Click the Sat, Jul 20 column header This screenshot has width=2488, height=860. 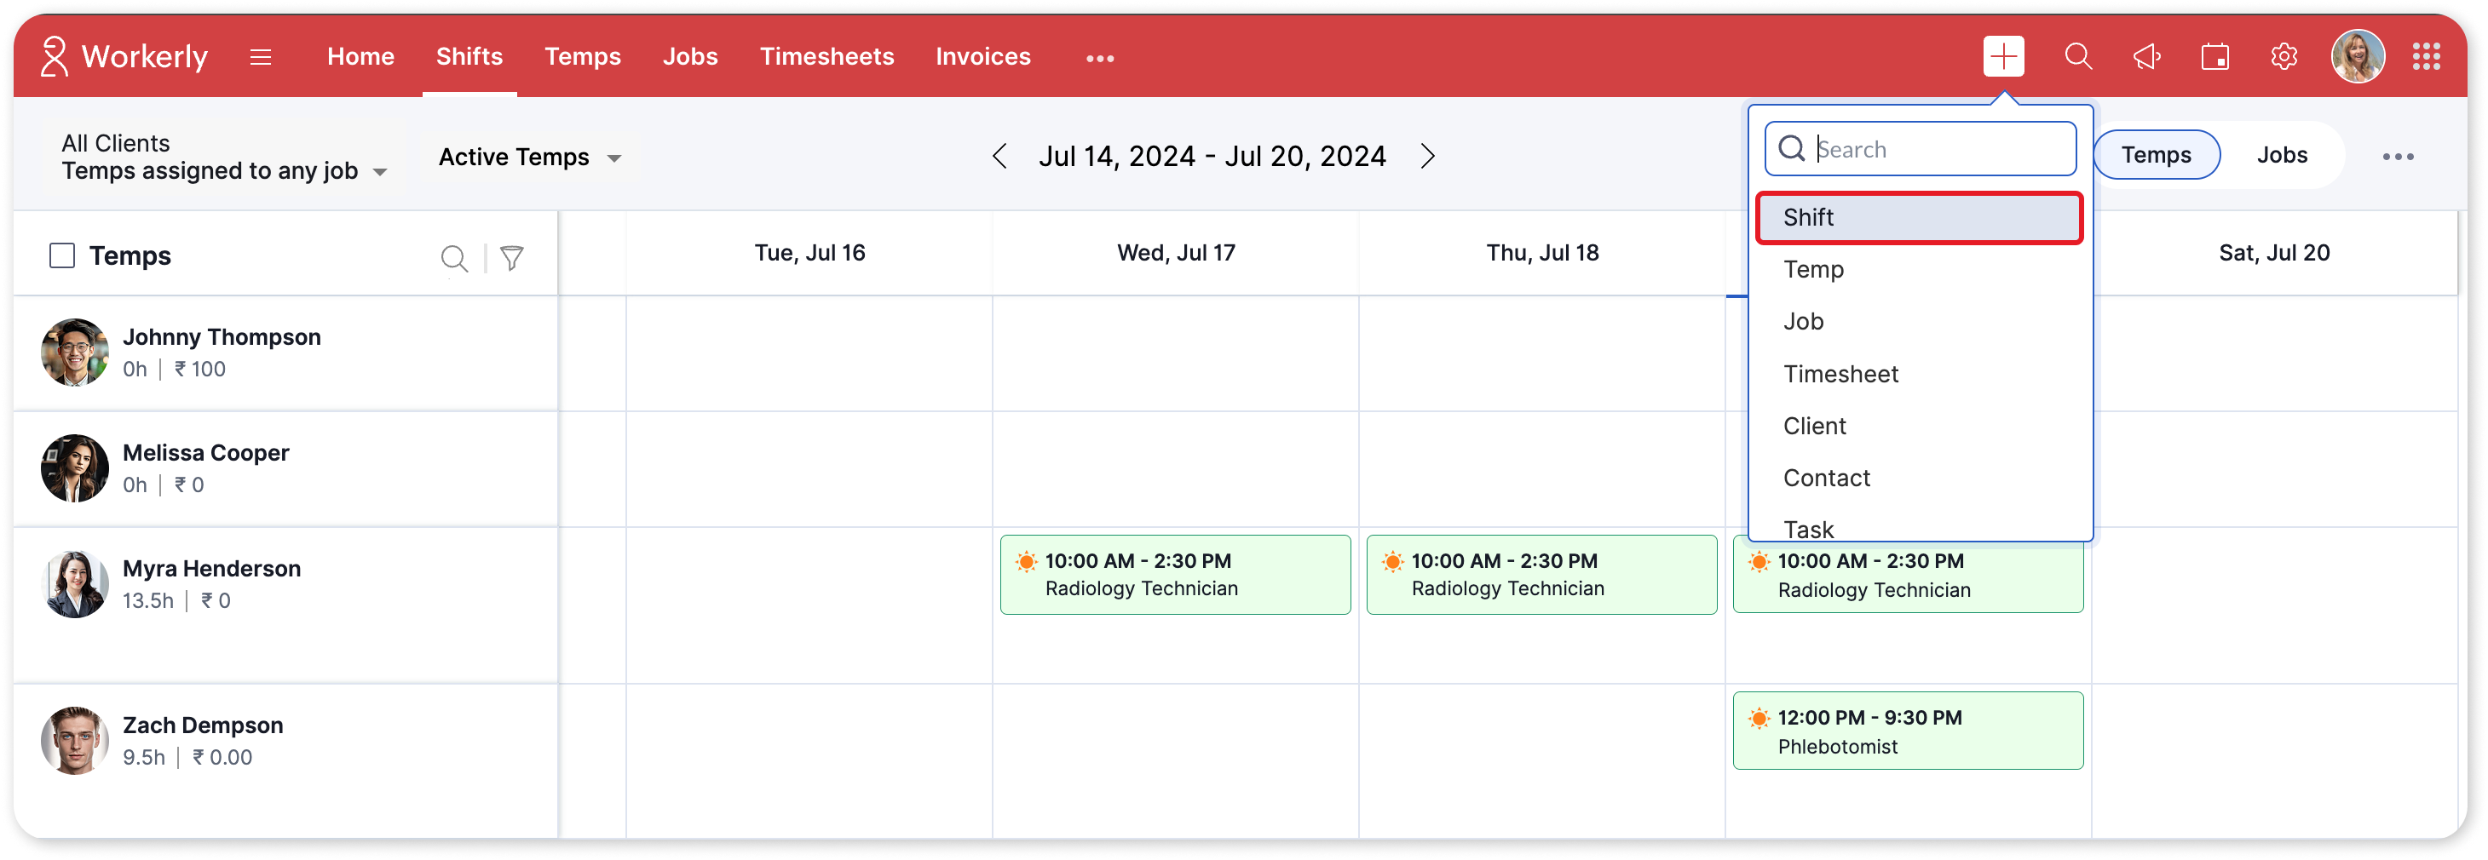tap(2273, 253)
